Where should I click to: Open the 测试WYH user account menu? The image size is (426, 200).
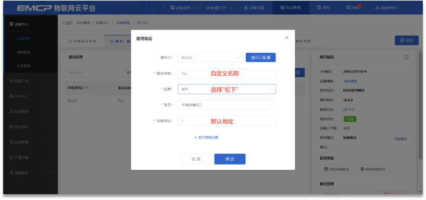(x=388, y=7)
